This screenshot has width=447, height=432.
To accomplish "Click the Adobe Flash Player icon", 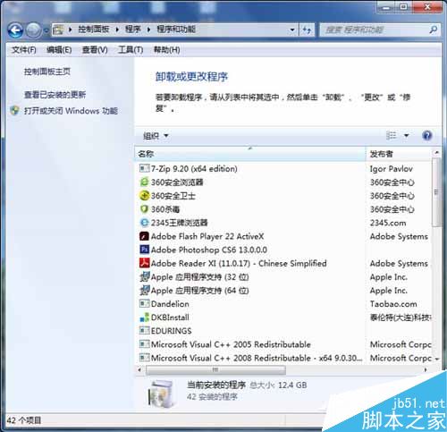I will (x=145, y=236).
